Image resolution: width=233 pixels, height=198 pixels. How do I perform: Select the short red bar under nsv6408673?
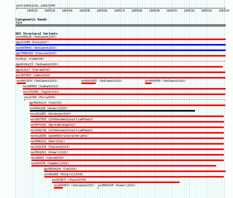(x=58, y=188)
